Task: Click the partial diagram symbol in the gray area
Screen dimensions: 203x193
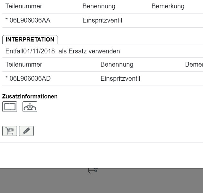Action: point(93,170)
